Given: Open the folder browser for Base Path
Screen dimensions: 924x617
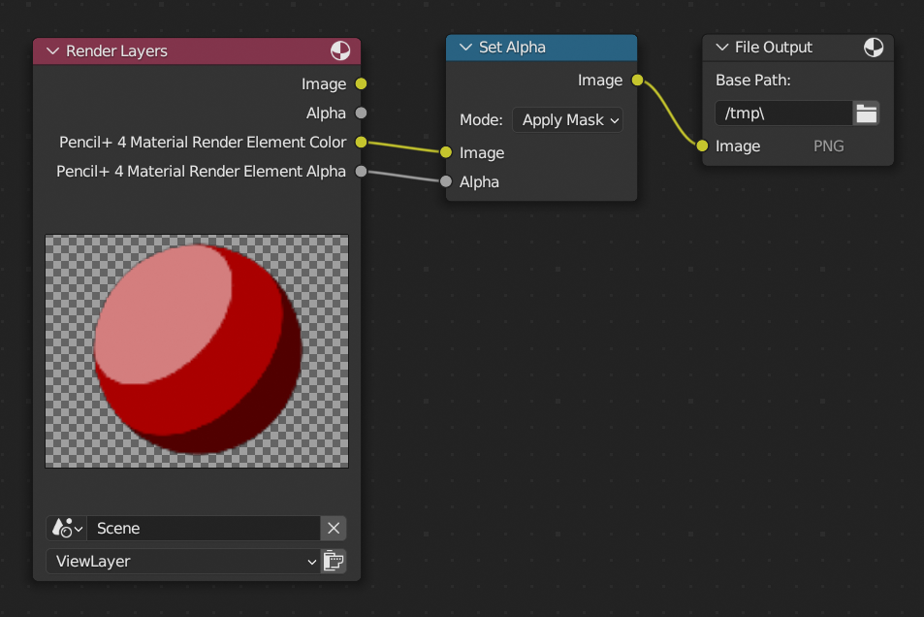Looking at the screenshot, I should click(866, 114).
